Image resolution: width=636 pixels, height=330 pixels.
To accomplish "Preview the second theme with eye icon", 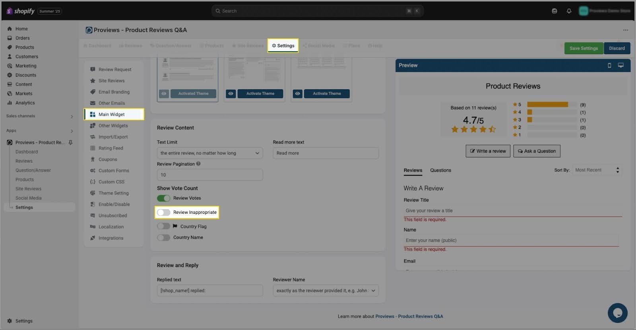I will pos(231,94).
